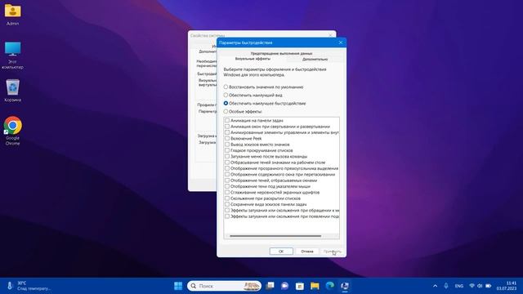Enable 'Отображение тени под указателем мыши'
This screenshot has width=523, height=294.
click(227, 186)
